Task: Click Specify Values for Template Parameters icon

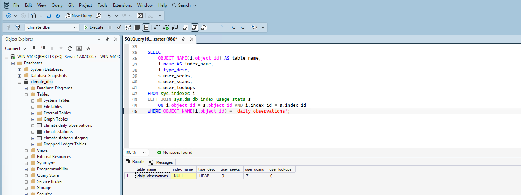Action: (x=254, y=27)
